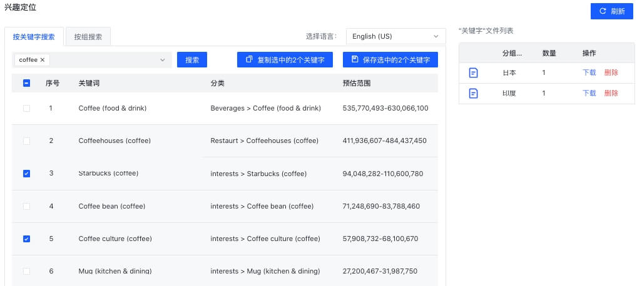Select keyword text Coffee bean (coffee)
This screenshot has height=286, width=642.
[112, 206]
